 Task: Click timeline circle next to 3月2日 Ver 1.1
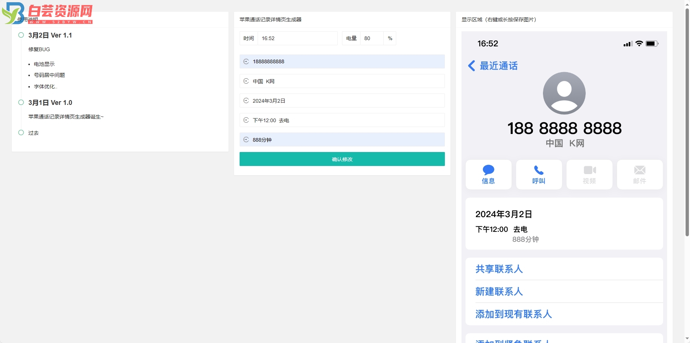point(21,35)
